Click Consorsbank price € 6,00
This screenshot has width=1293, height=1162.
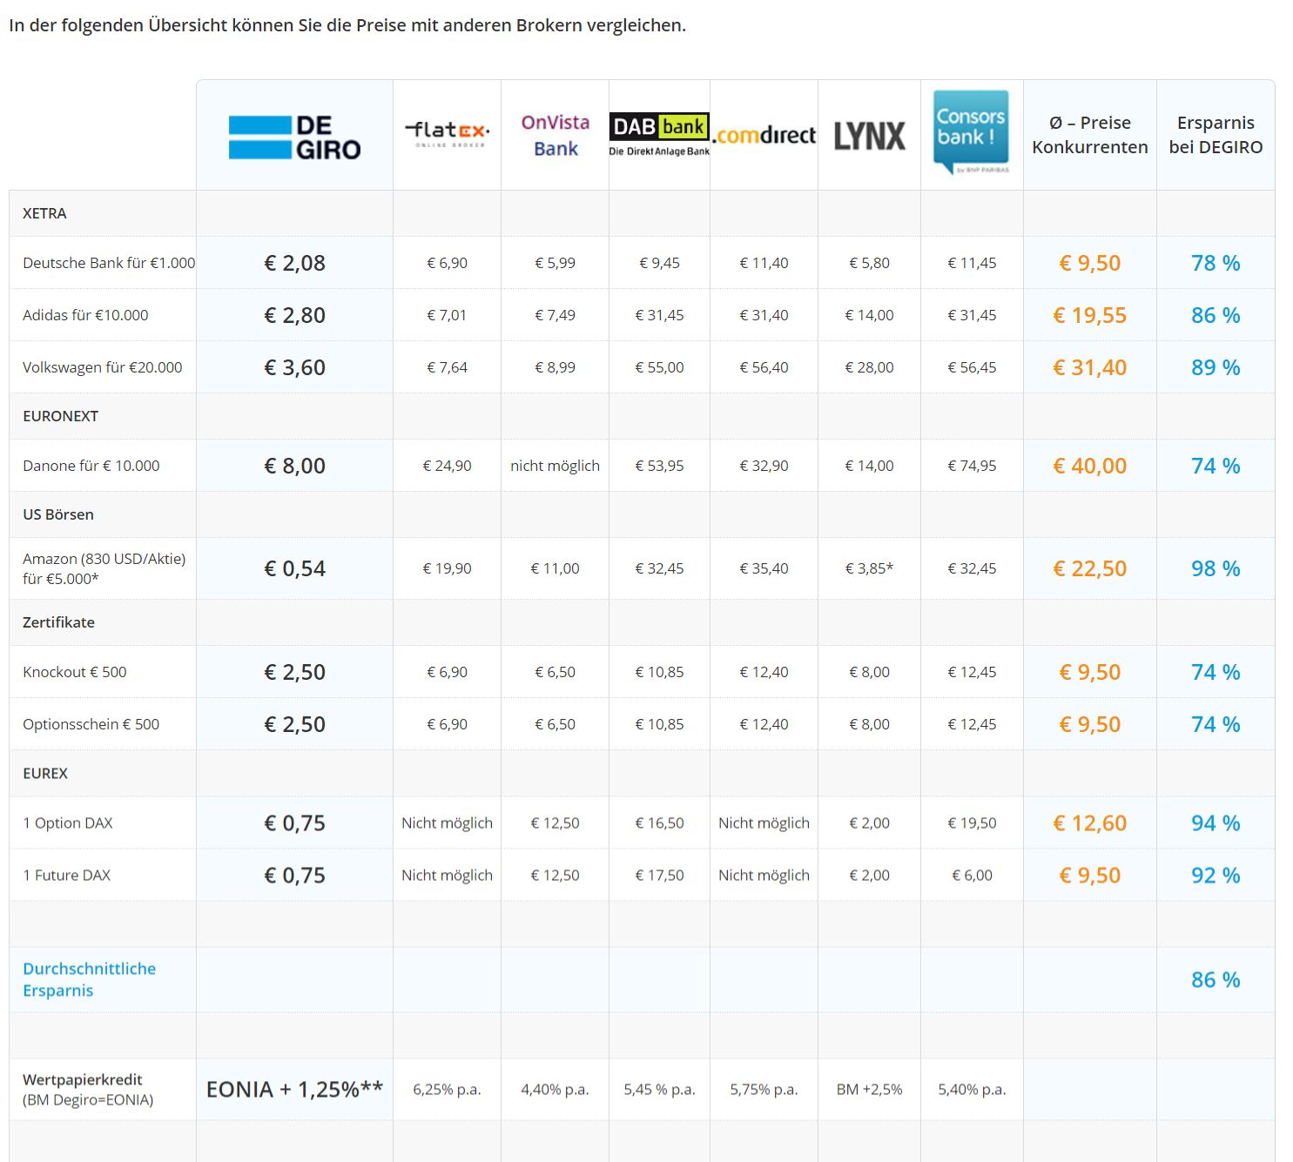click(972, 875)
